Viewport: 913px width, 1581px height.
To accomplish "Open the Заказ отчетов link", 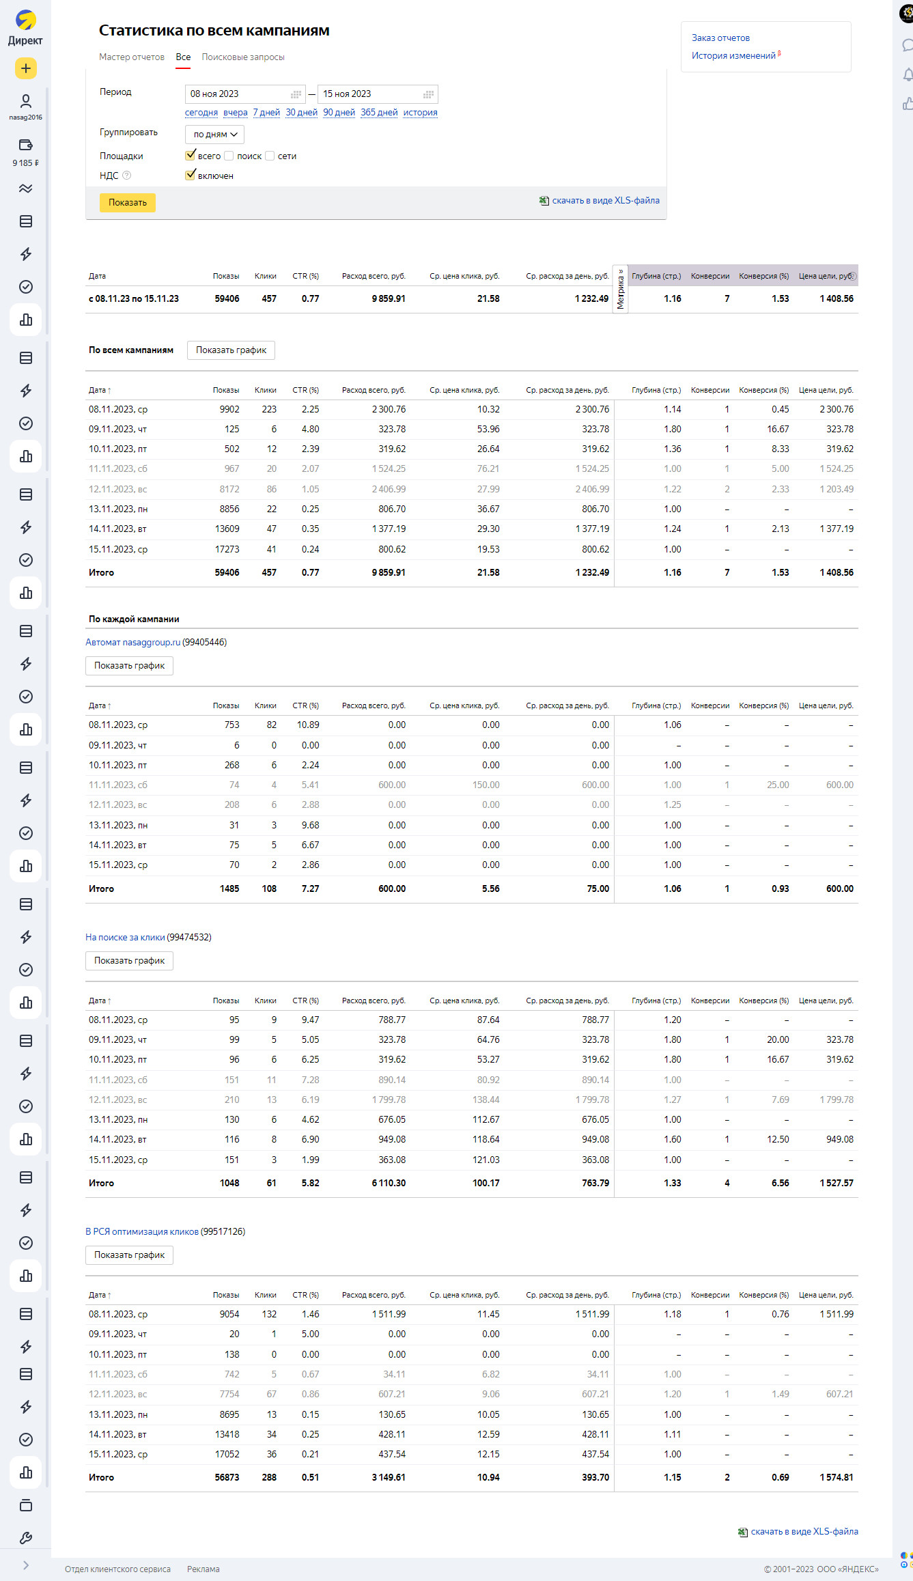I will [x=720, y=38].
